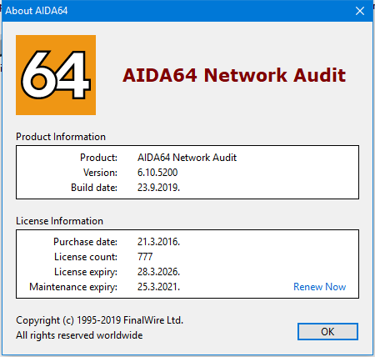Click the Version: field label
This screenshot has width=375, height=357.
100,173
